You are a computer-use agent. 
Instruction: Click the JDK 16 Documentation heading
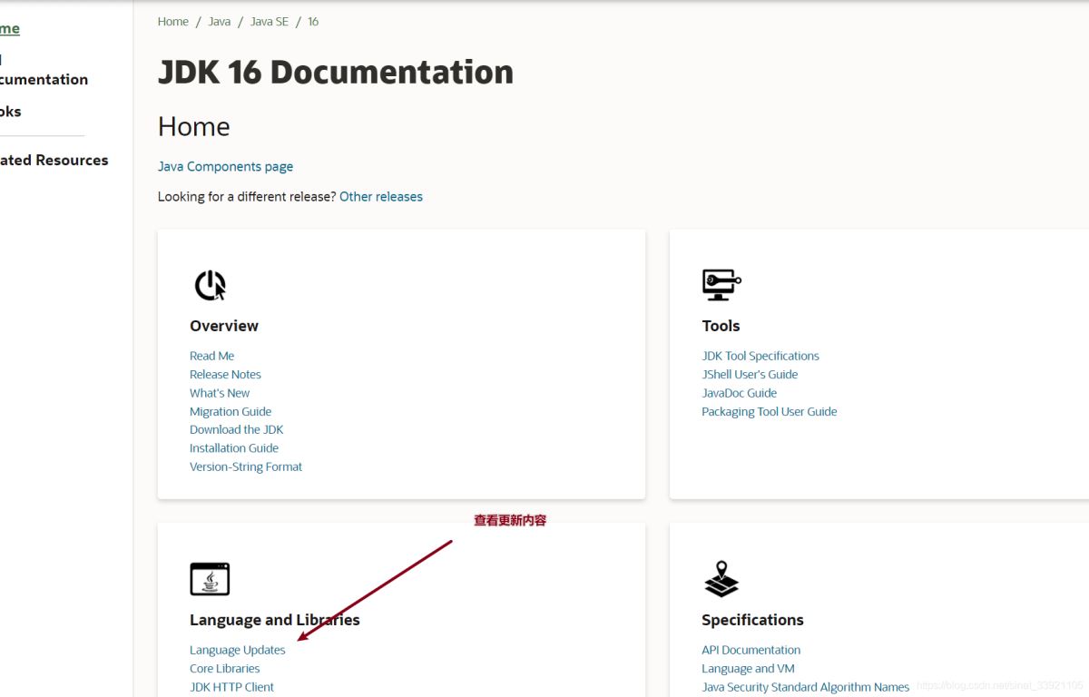[x=336, y=73]
